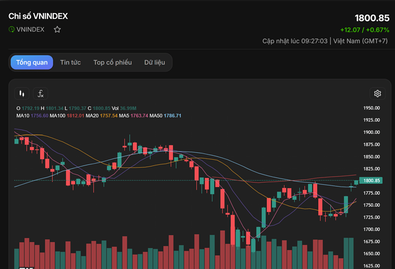The width and height of the screenshot is (395, 269).
Task: Click the 1625.00 price axis label
Action: coord(372,266)
